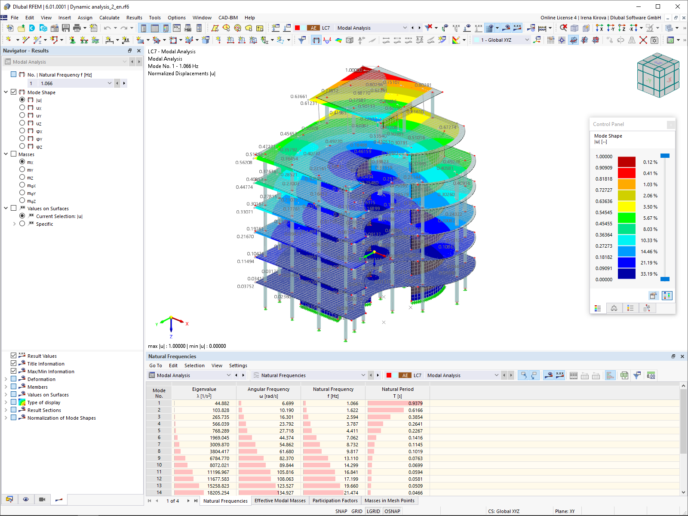The height and width of the screenshot is (516, 688).
Task: Click the camera icon at Navigator bottom
Action: pyautogui.click(x=42, y=499)
